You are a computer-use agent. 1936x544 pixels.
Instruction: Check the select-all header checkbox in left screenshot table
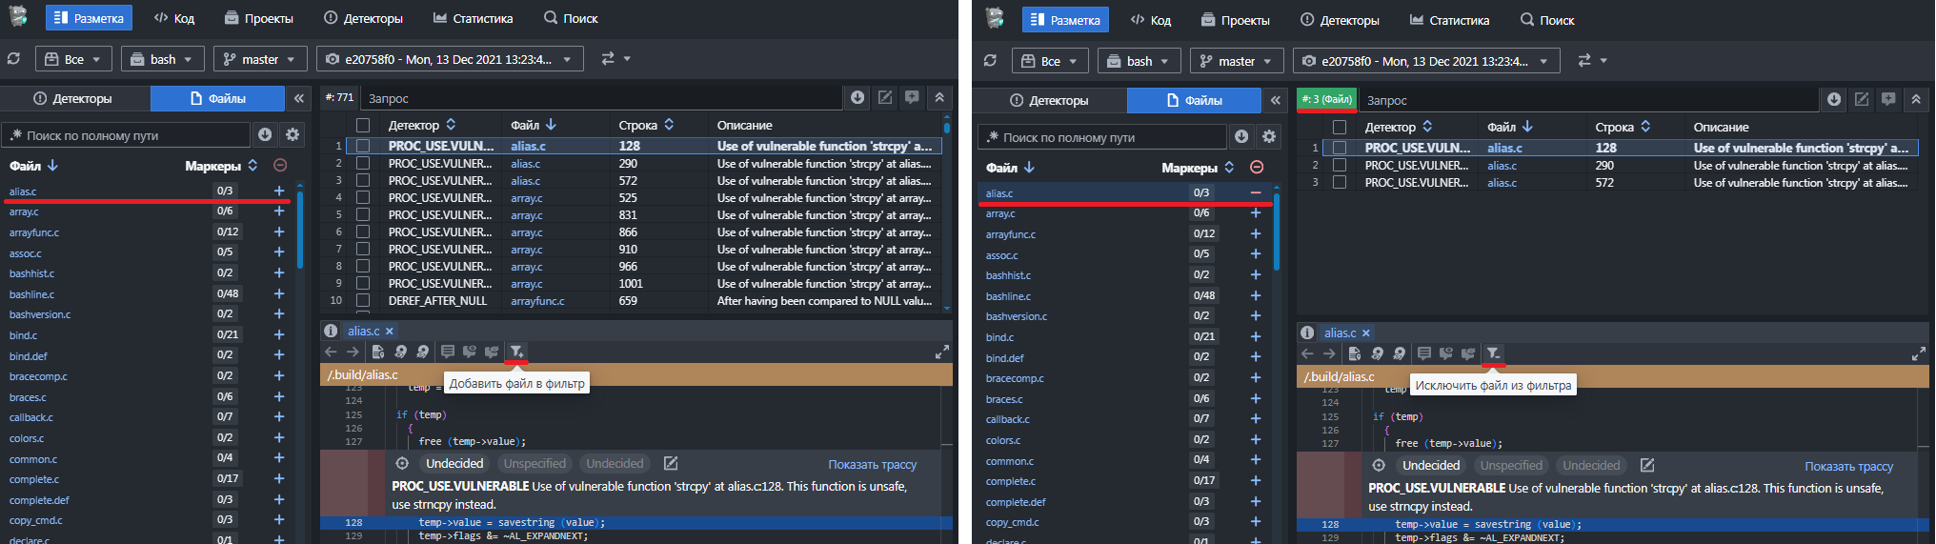coord(363,125)
